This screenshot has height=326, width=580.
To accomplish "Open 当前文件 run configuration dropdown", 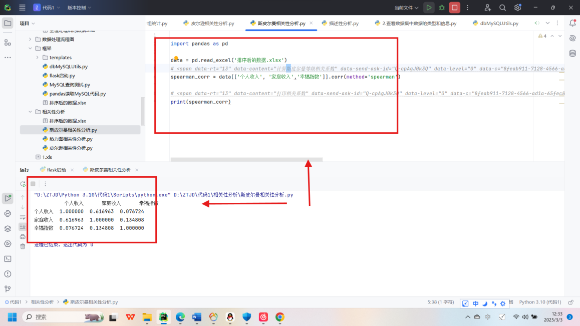I will pos(406,8).
